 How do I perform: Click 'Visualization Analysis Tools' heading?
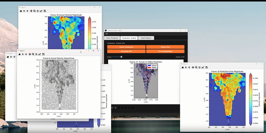[116, 43]
